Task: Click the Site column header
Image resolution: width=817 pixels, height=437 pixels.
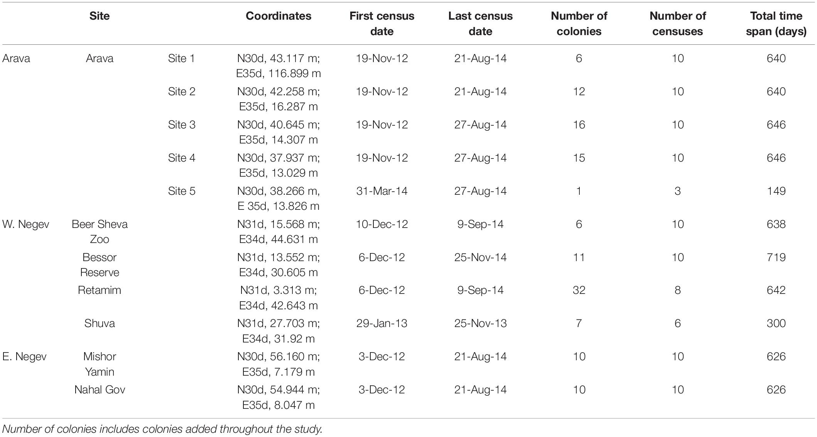Action: coord(100,16)
